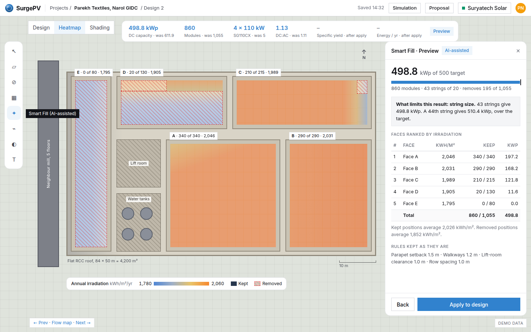This screenshot has height=332, width=531.
Task: Apply the Smart Fill to design
Action: (x=469, y=304)
